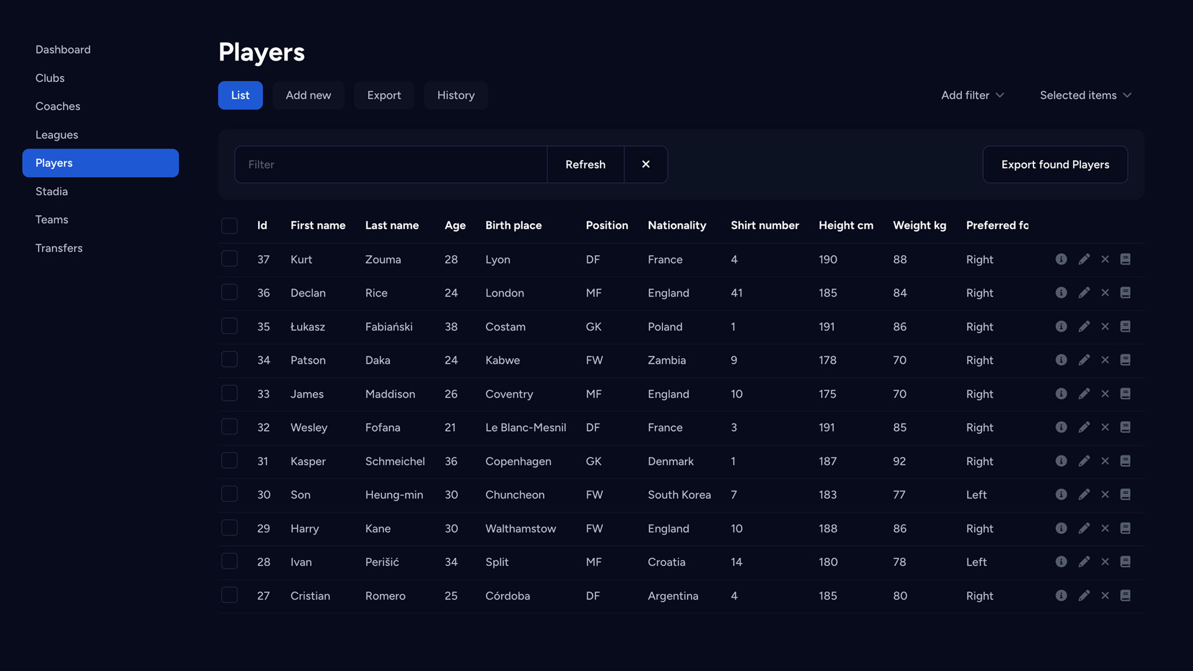Select checkbox for James Maddison row
Viewport: 1193px width, 671px height.
tap(230, 394)
